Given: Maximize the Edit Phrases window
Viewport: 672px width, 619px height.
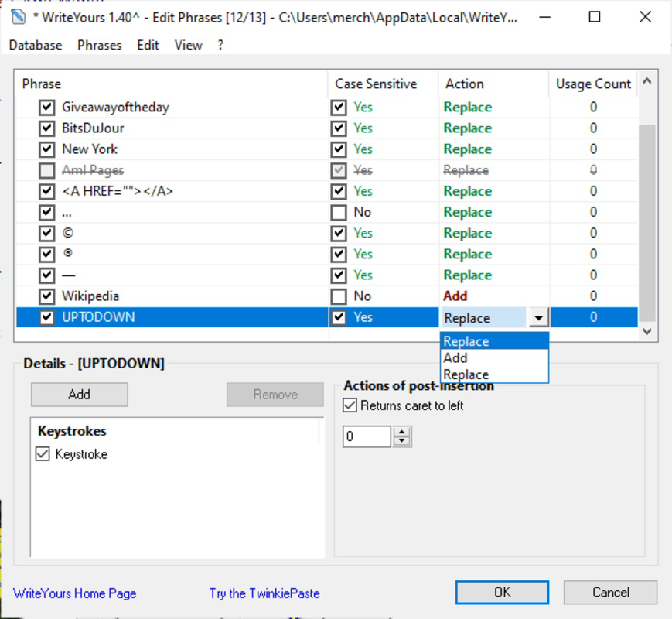Looking at the screenshot, I should click(x=595, y=17).
